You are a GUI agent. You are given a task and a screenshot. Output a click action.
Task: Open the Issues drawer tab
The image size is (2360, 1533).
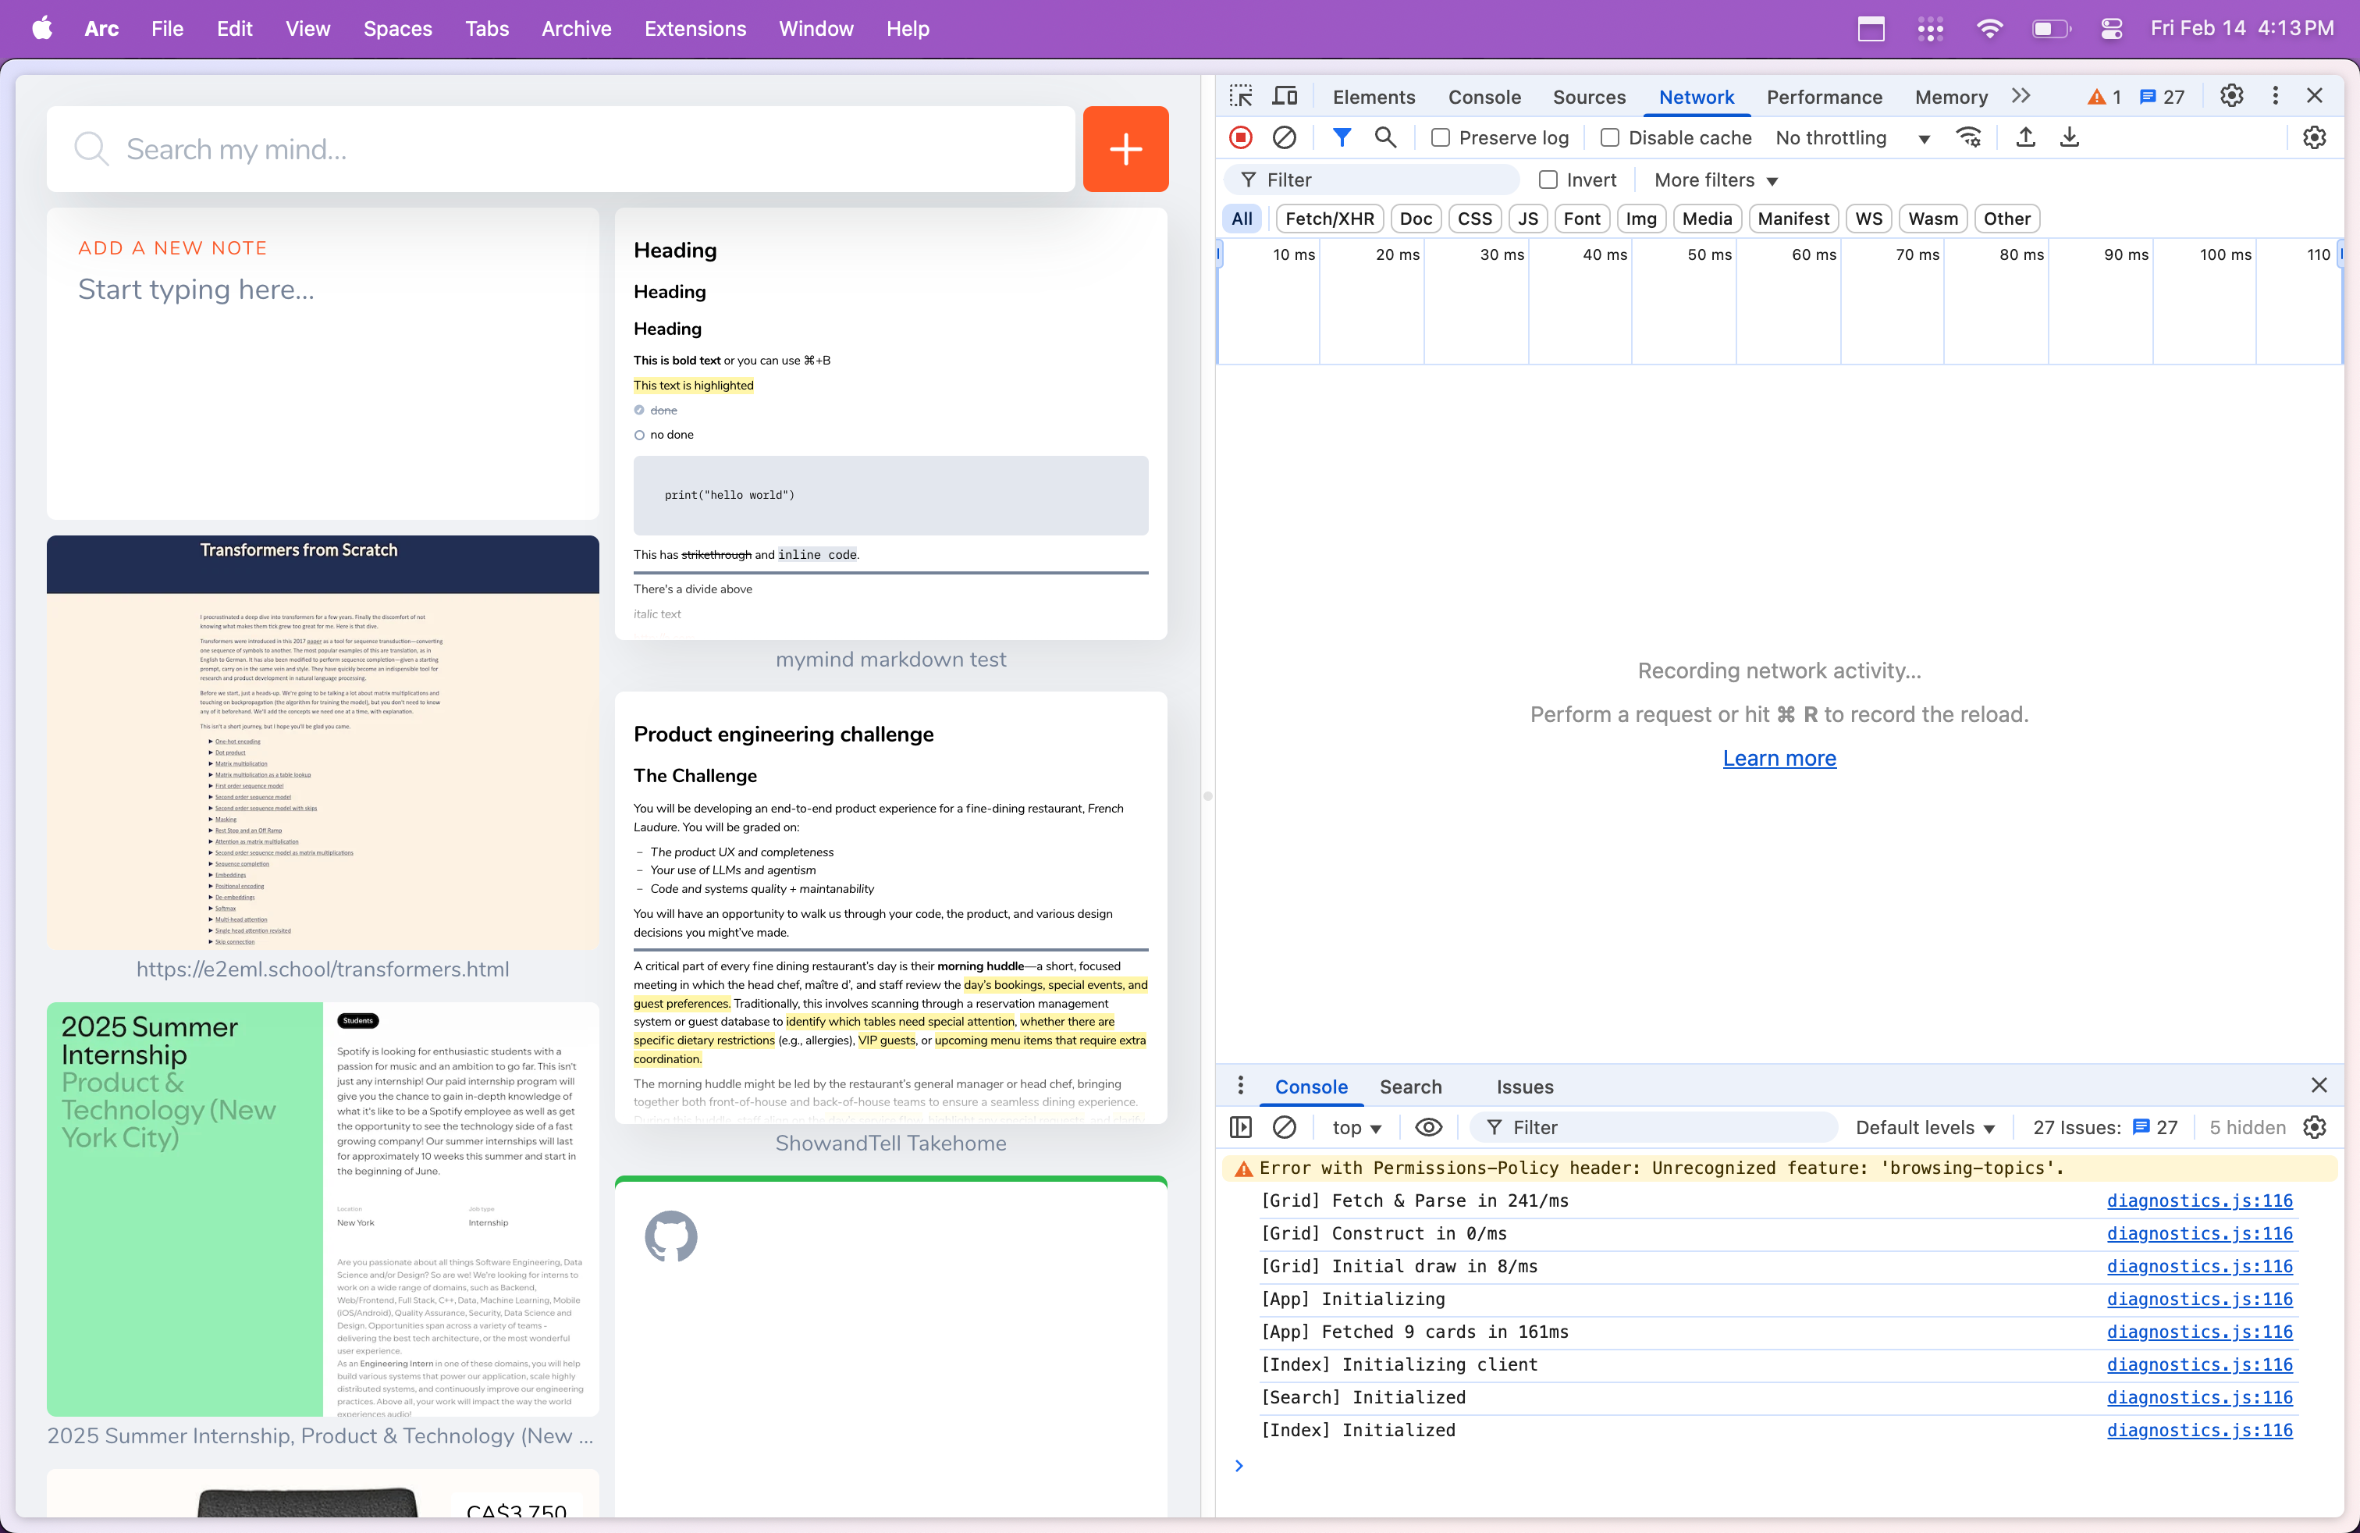[1524, 1087]
